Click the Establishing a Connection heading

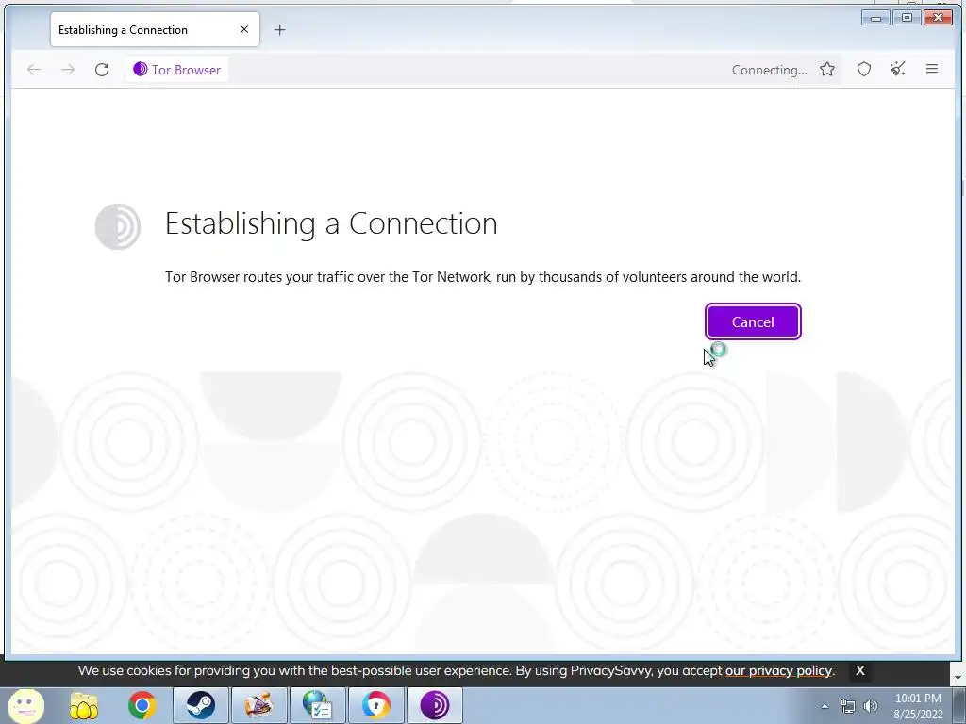(331, 222)
